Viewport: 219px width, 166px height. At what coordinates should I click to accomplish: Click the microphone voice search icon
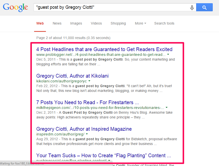click(x=192, y=8)
